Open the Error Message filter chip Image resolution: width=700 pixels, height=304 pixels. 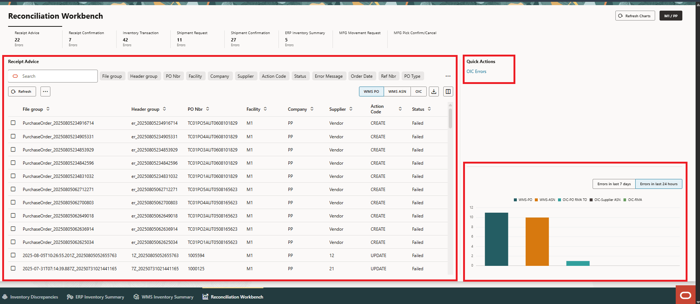(329, 76)
